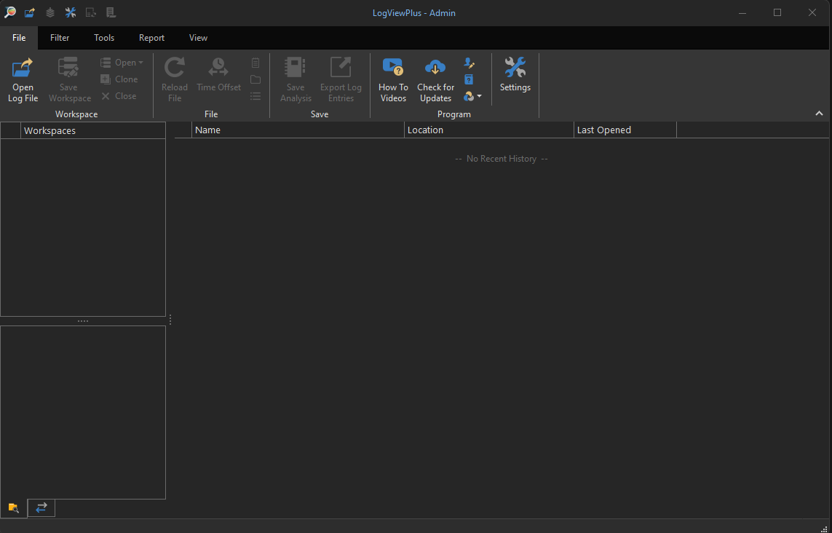Click the LogViewPlus magnifier app icon
Image resolution: width=832 pixels, height=533 pixels.
click(x=9, y=12)
